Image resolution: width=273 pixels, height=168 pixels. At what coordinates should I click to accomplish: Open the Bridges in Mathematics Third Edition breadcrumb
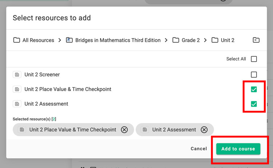(x=118, y=40)
